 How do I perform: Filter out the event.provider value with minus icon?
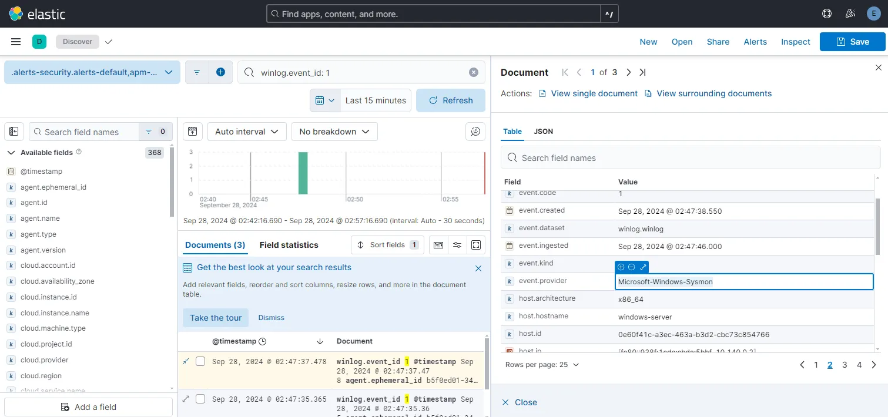point(631,267)
